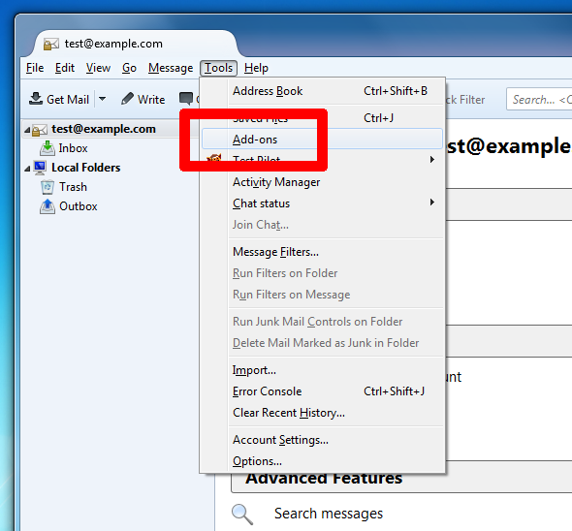Click the Outbox tray icon
This screenshot has height=531, width=572.
48,206
